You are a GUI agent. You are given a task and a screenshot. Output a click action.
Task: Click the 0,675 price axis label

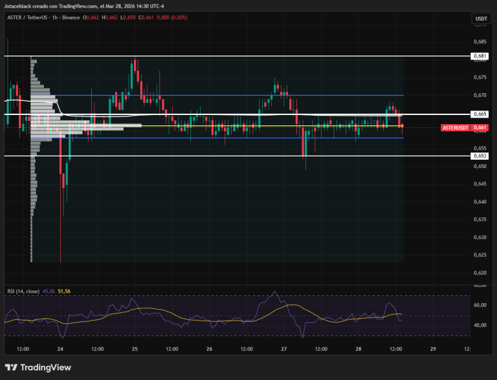pos(480,77)
